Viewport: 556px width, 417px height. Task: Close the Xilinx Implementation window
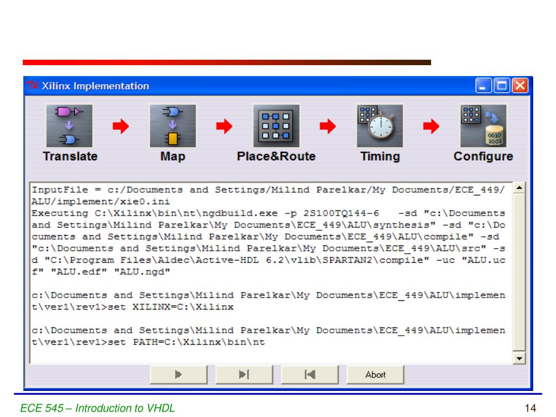pos(520,85)
